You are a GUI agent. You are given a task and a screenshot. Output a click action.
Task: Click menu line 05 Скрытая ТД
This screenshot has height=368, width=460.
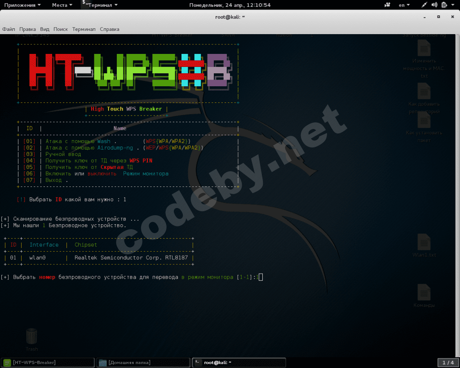click(78, 167)
